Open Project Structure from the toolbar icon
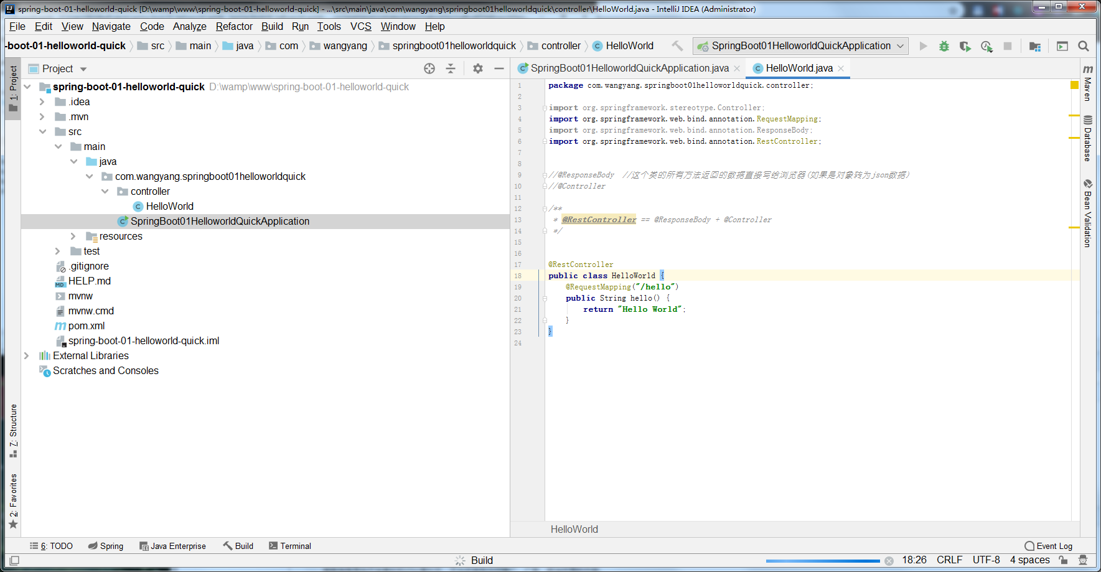 click(1035, 46)
